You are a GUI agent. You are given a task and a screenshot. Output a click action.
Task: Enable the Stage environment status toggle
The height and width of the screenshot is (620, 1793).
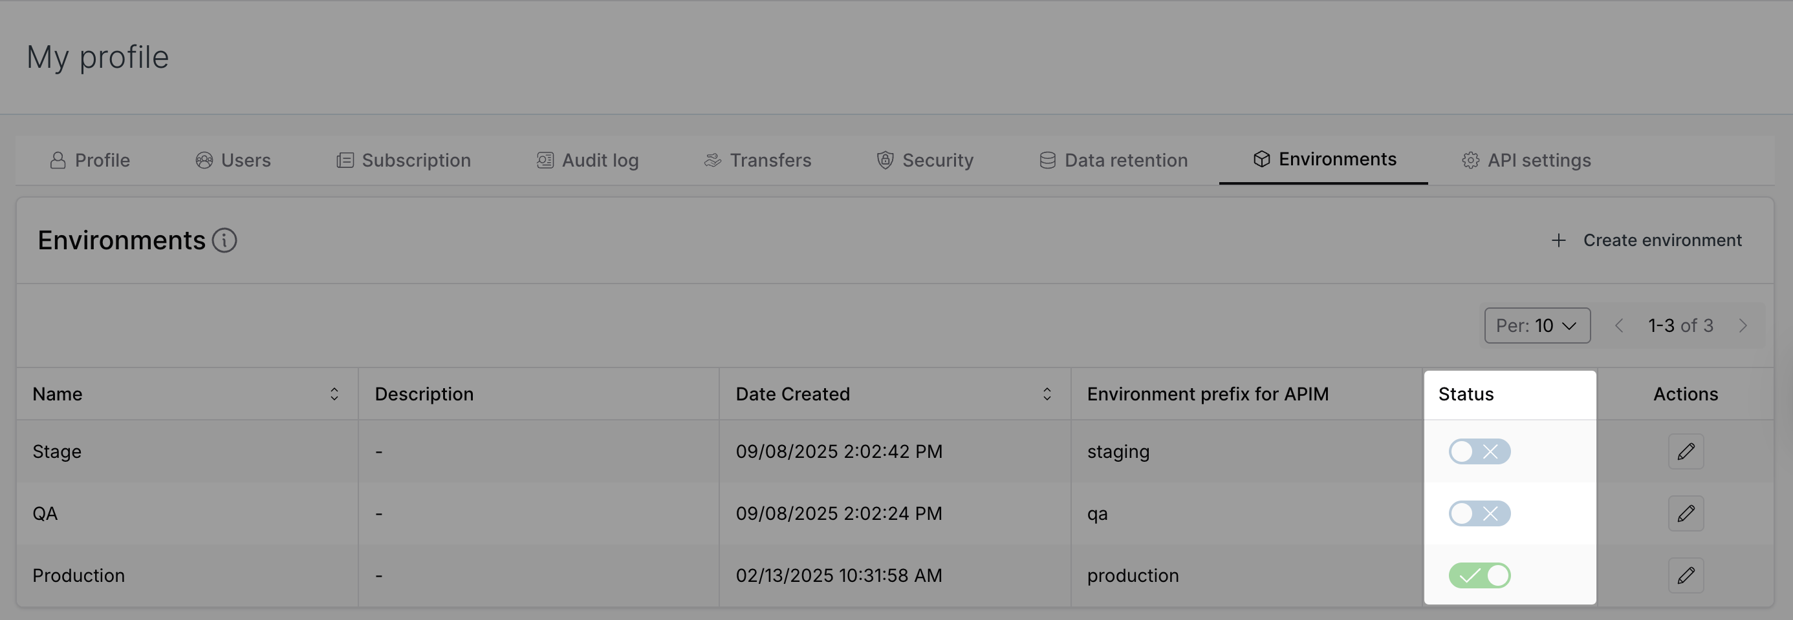(1479, 451)
